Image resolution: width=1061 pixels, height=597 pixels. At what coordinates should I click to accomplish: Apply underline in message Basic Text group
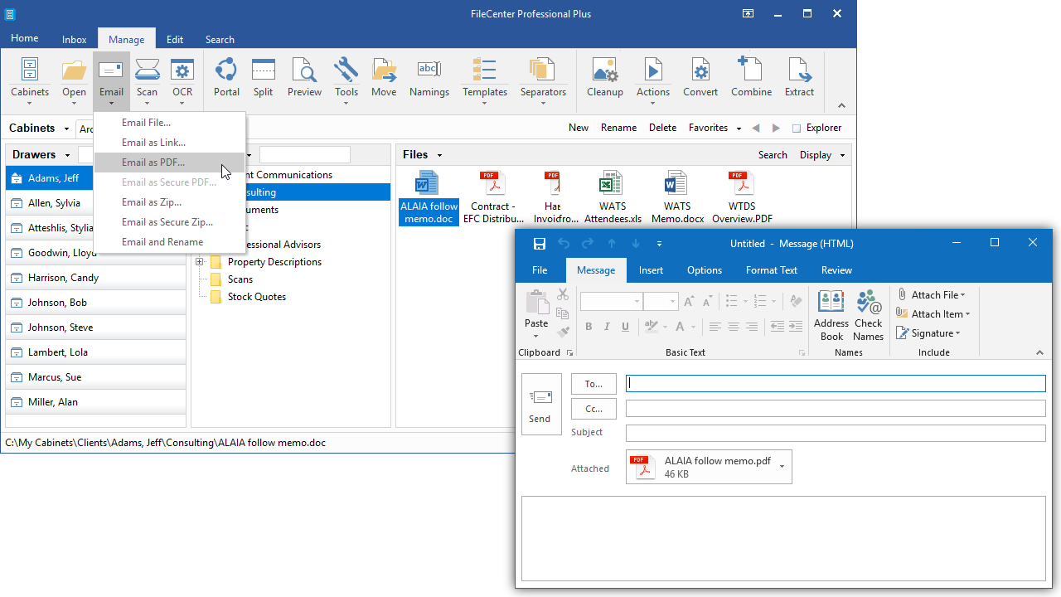625,327
